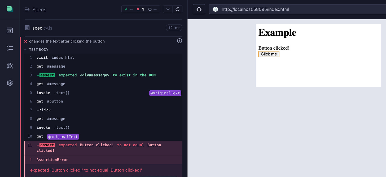
Task: Open Settings via the gear icon
Action: point(10,83)
